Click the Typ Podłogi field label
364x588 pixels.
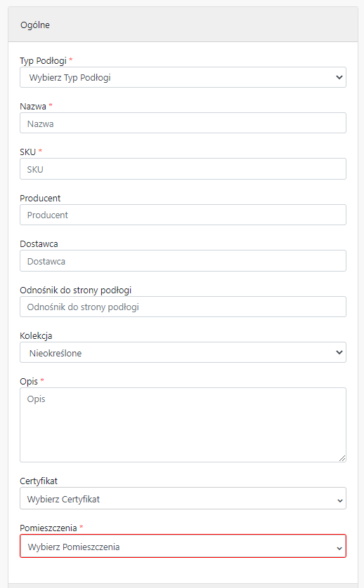click(43, 61)
